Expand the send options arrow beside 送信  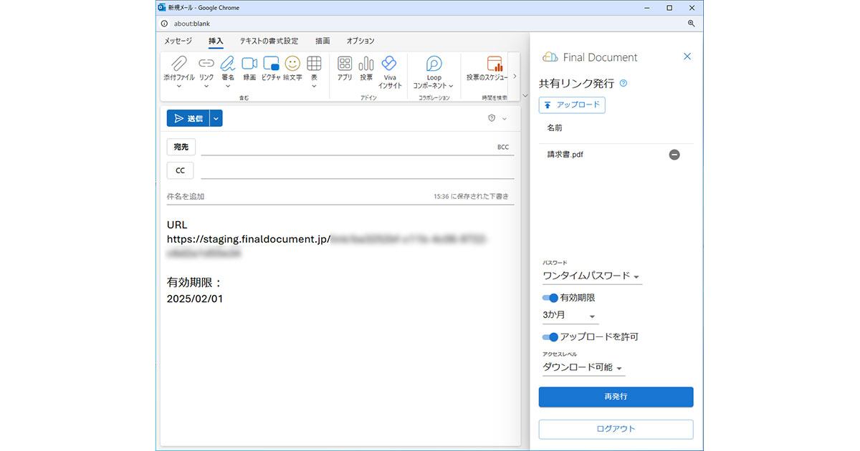click(216, 119)
